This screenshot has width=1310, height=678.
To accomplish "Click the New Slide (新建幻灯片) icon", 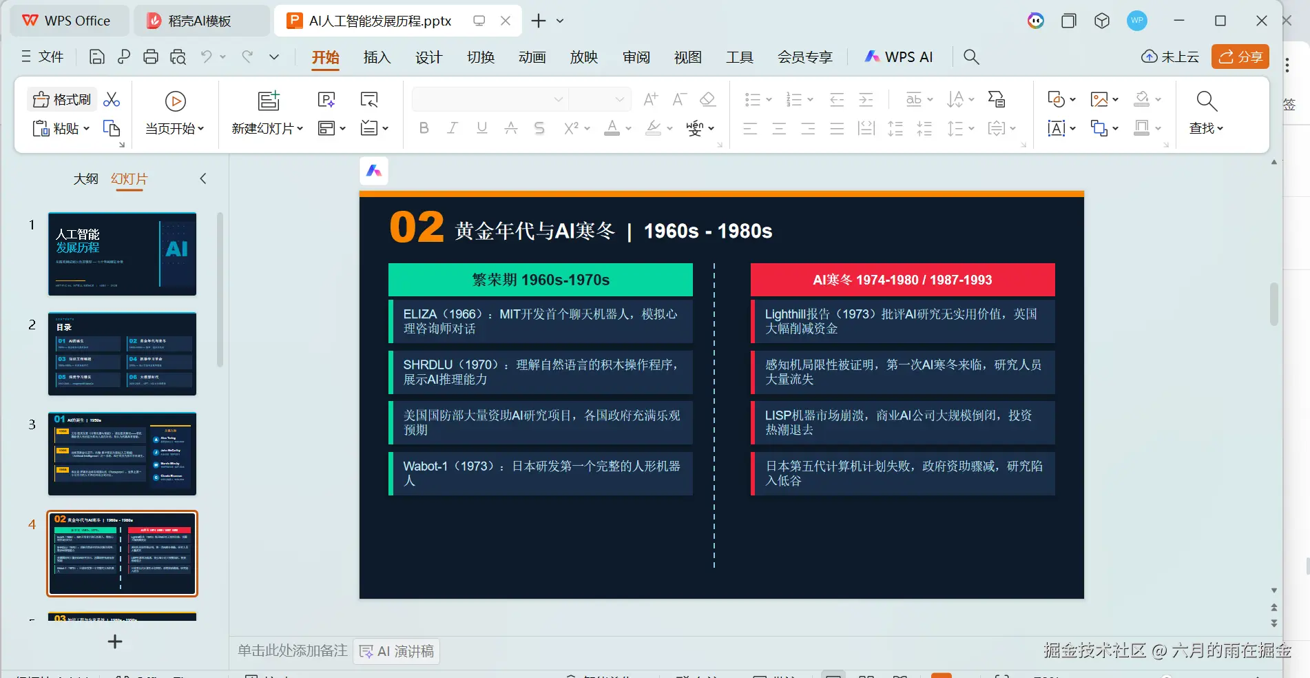I will click(269, 101).
